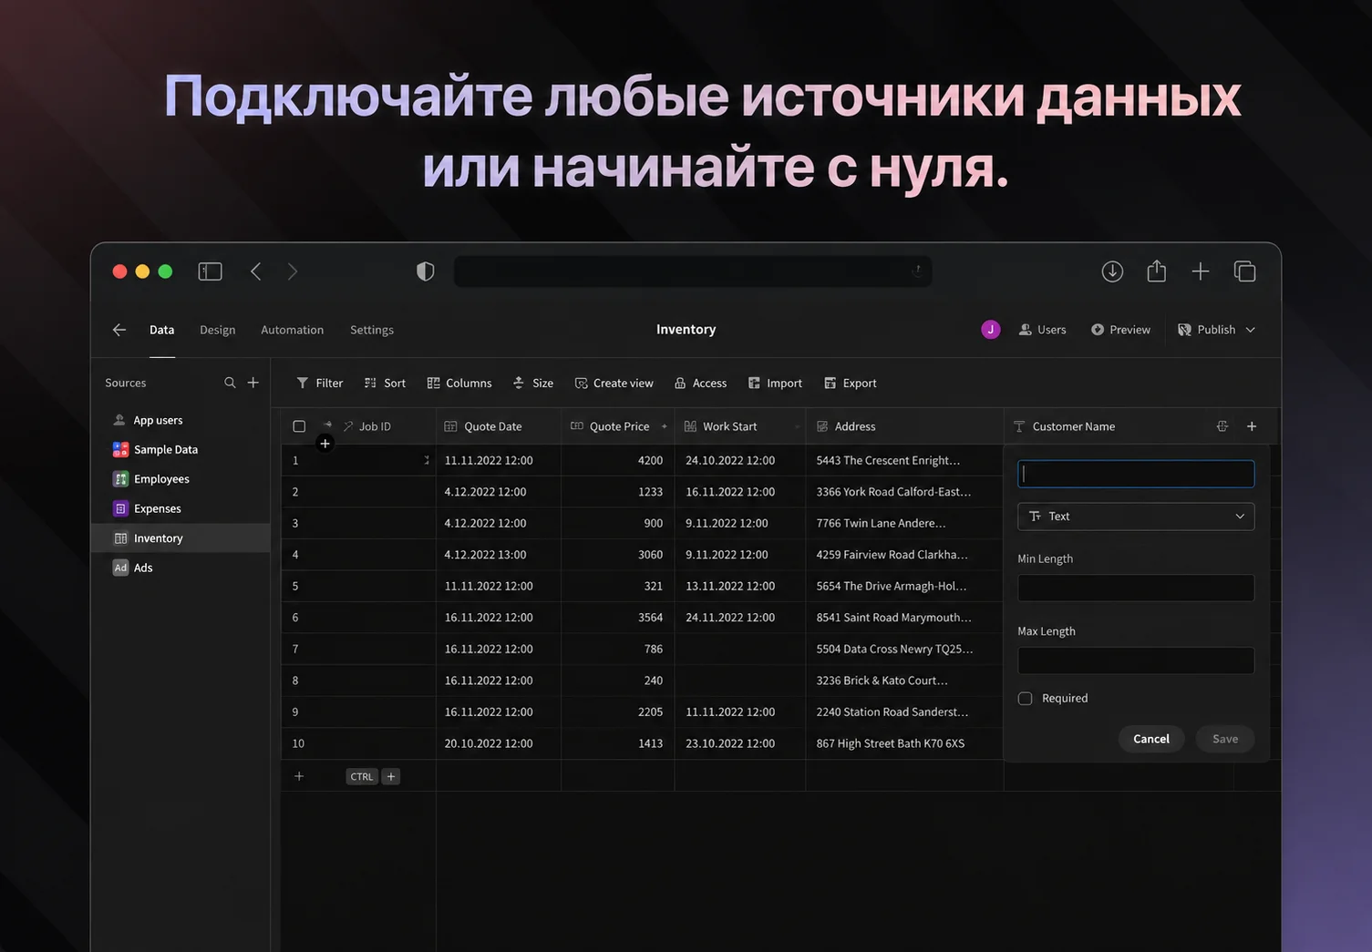This screenshot has height=952, width=1372.
Task: Click plus button next to CTRL
Action: [391, 776]
